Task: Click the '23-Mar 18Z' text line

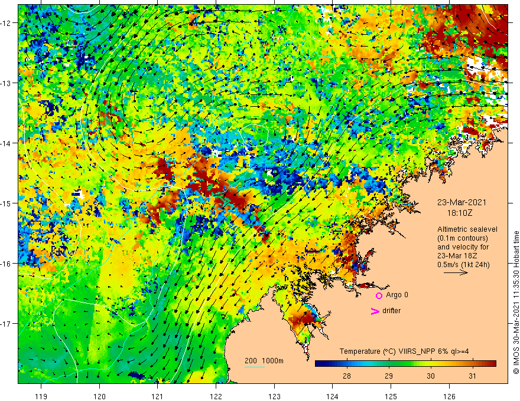Action: tap(458, 256)
